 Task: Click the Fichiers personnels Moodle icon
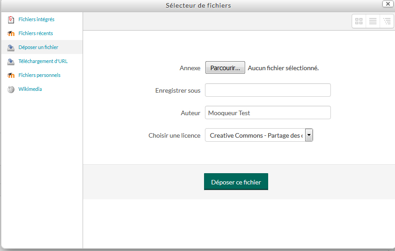tap(11, 75)
